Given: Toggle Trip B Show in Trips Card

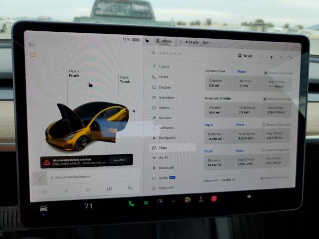Looking at the screenshot, I should point(263,150).
